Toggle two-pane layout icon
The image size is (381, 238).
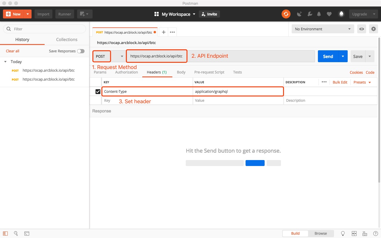354,234
